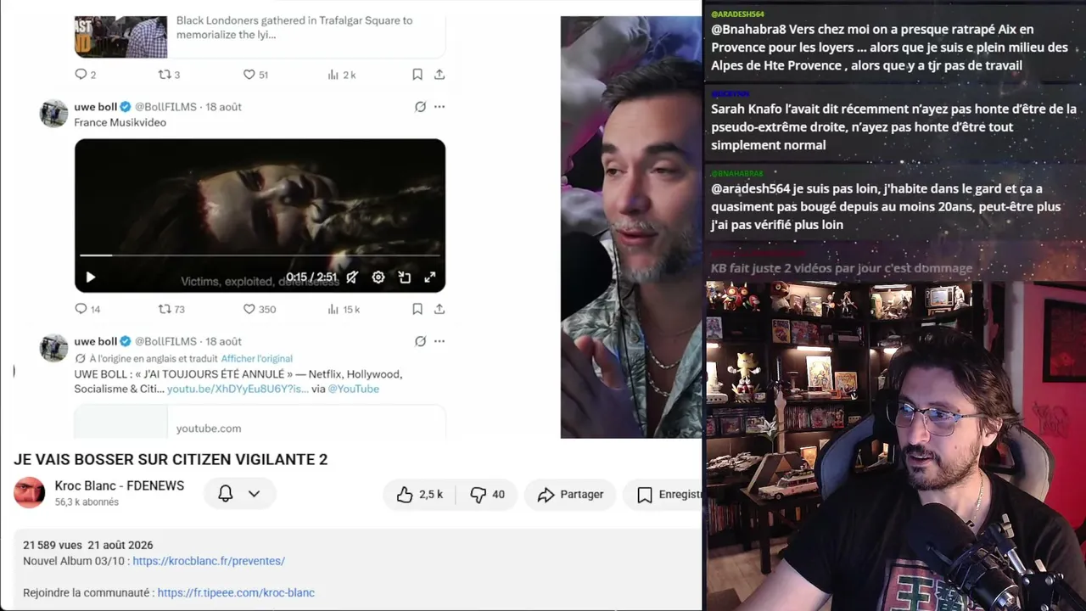The width and height of the screenshot is (1086, 611).
Task: Share the tweet with 350 likes
Action: 439,310
